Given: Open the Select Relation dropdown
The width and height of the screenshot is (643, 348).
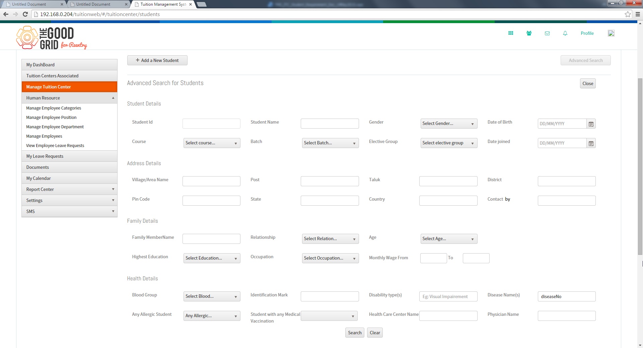Looking at the screenshot, I should (x=330, y=239).
